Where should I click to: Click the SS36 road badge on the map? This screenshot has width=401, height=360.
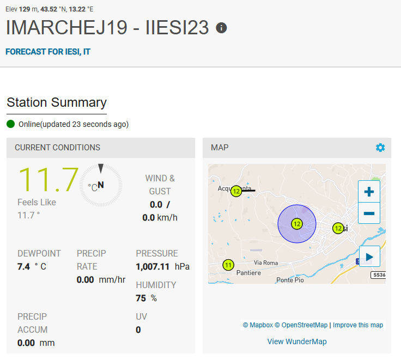coord(378,276)
